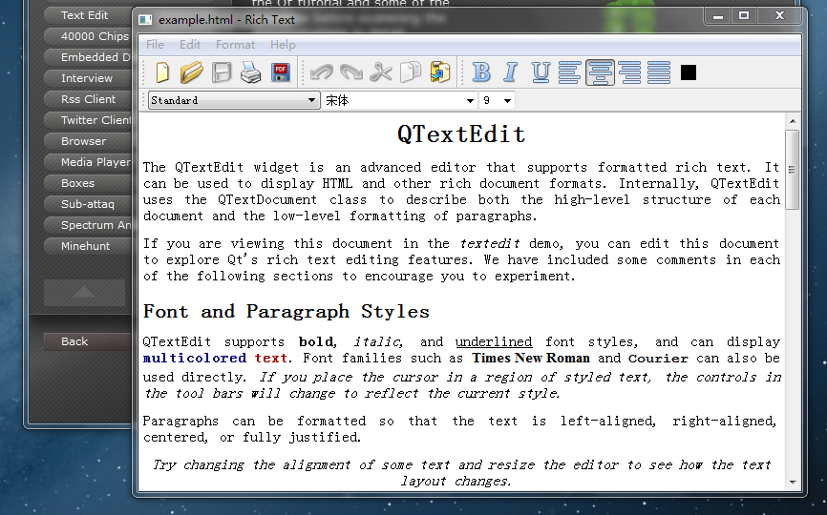Click the bold word 'Courier'

[658, 359]
